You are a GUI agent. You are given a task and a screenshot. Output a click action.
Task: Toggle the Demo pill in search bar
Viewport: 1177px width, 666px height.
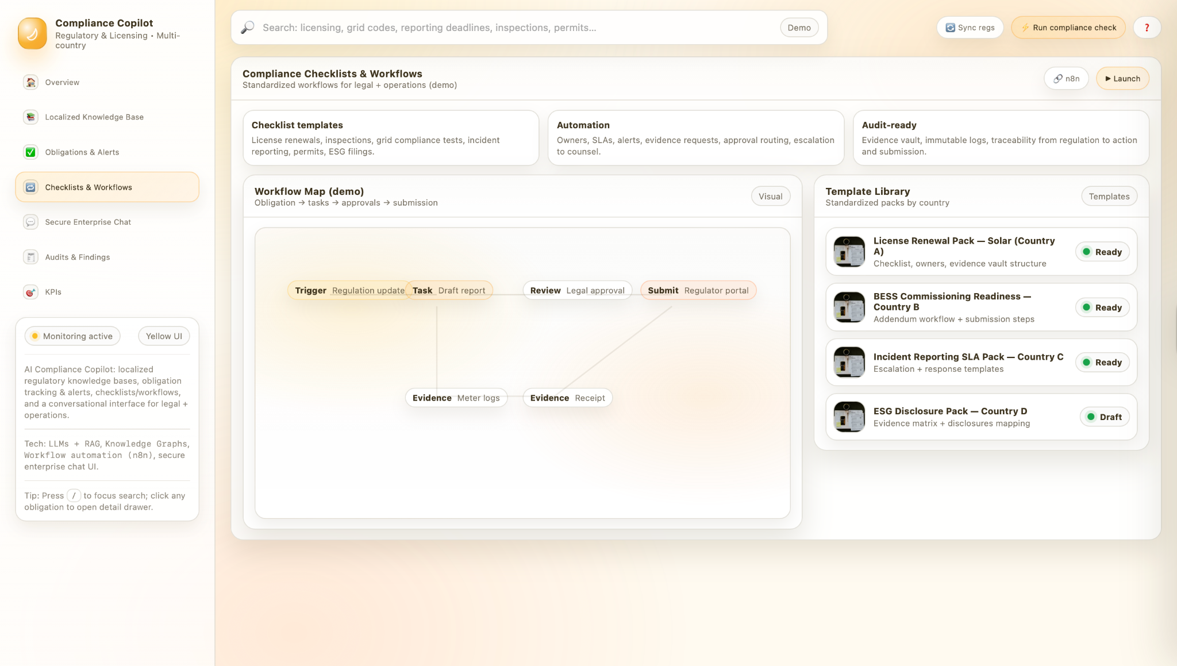pyautogui.click(x=799, y=28)
